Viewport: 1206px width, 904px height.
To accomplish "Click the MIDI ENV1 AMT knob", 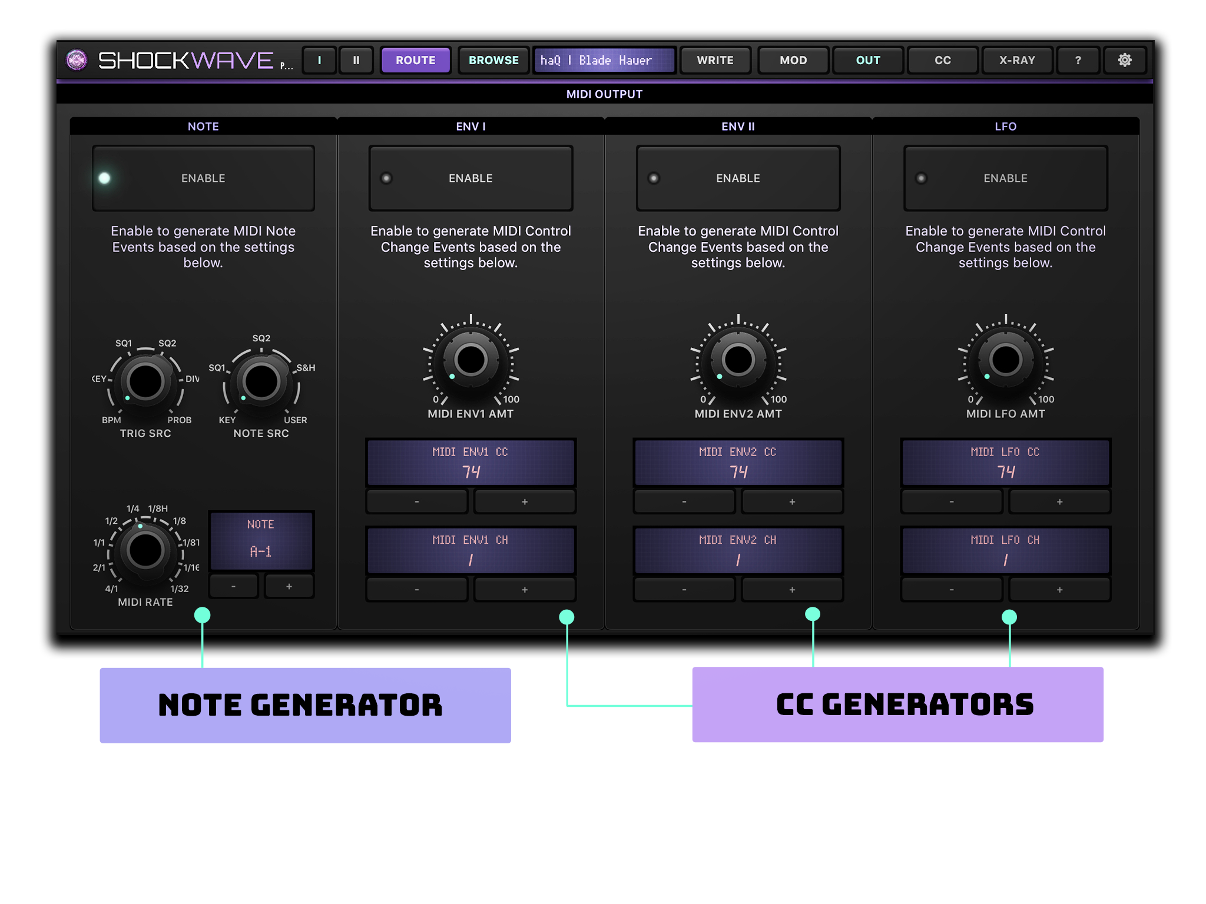I will coord(471,360).
